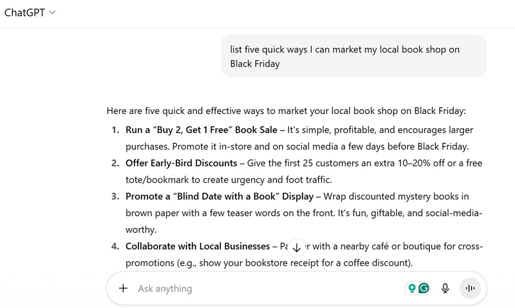
Task: Click "Black Friday" on the user message's second line
Action: pyautogui.click(x=255, y=64)
